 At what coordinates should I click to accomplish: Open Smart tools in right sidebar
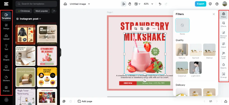[x=223, y=55]
